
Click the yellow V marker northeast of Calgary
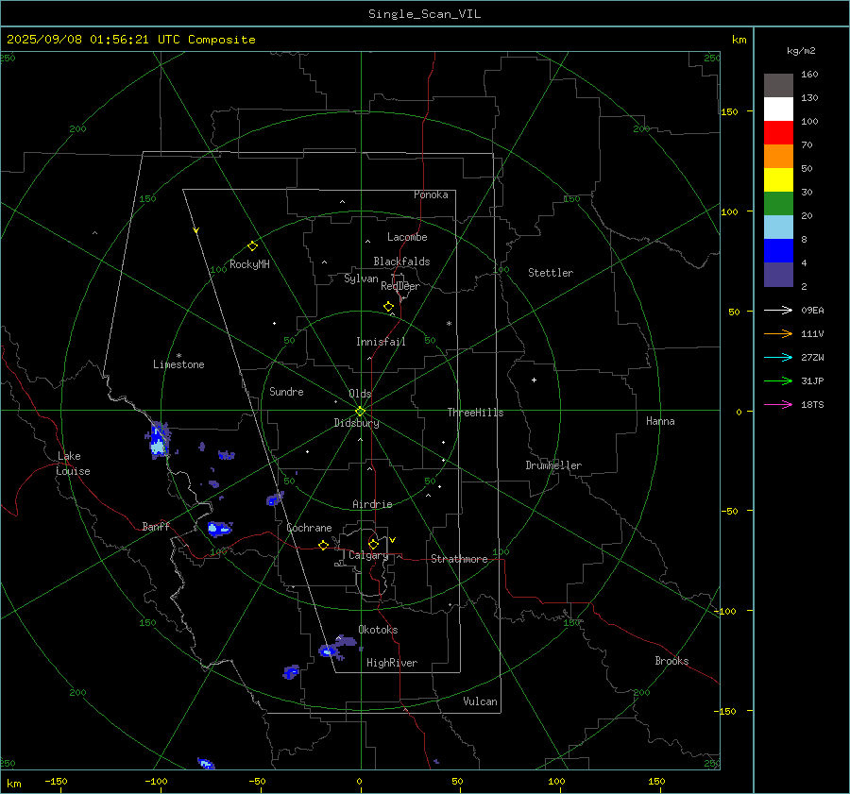coord(393,540)
